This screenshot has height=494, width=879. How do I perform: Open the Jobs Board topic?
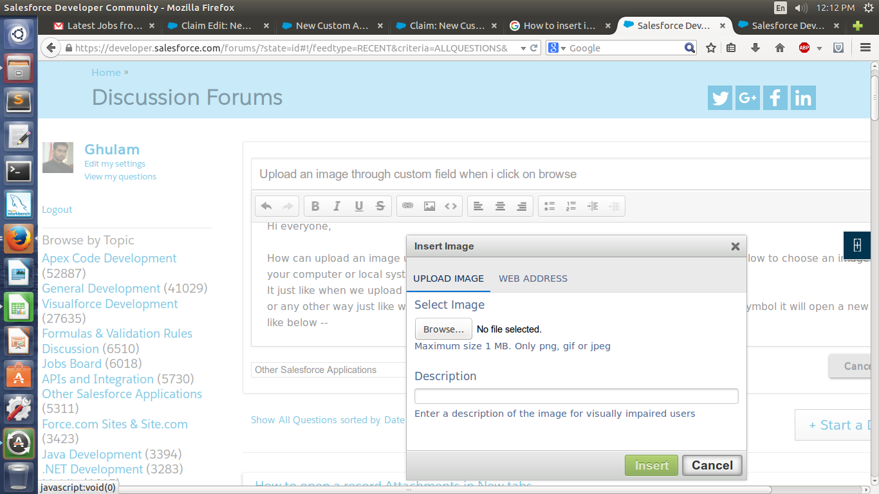point(72,364)
